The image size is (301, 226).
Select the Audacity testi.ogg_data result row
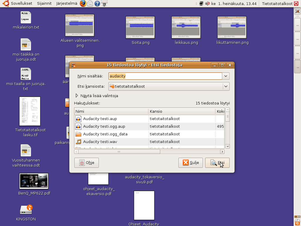point(149,134)
